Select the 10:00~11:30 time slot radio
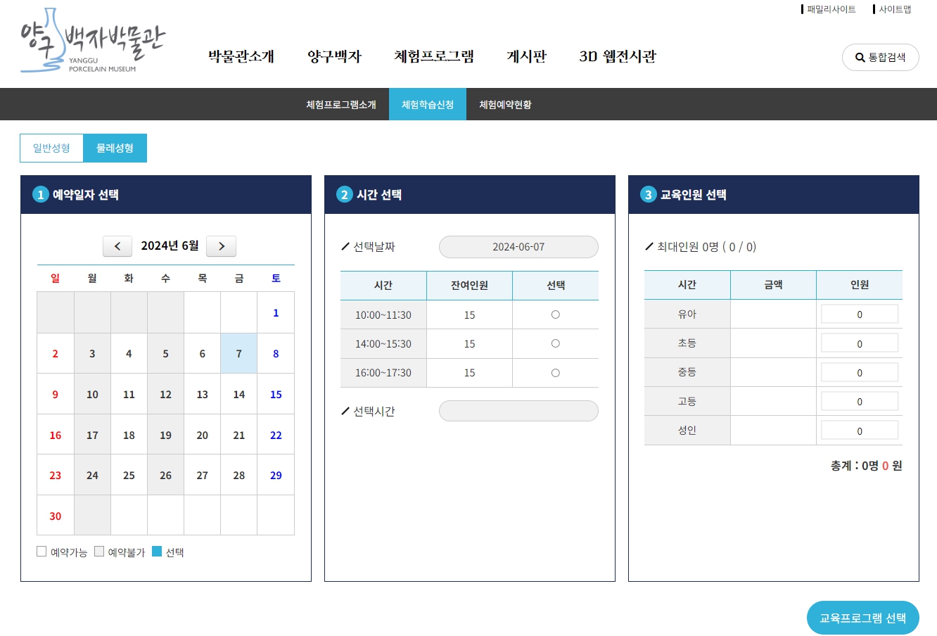This screenshot has width=937, height=636. pyautogui.click(x=555, y=314)
